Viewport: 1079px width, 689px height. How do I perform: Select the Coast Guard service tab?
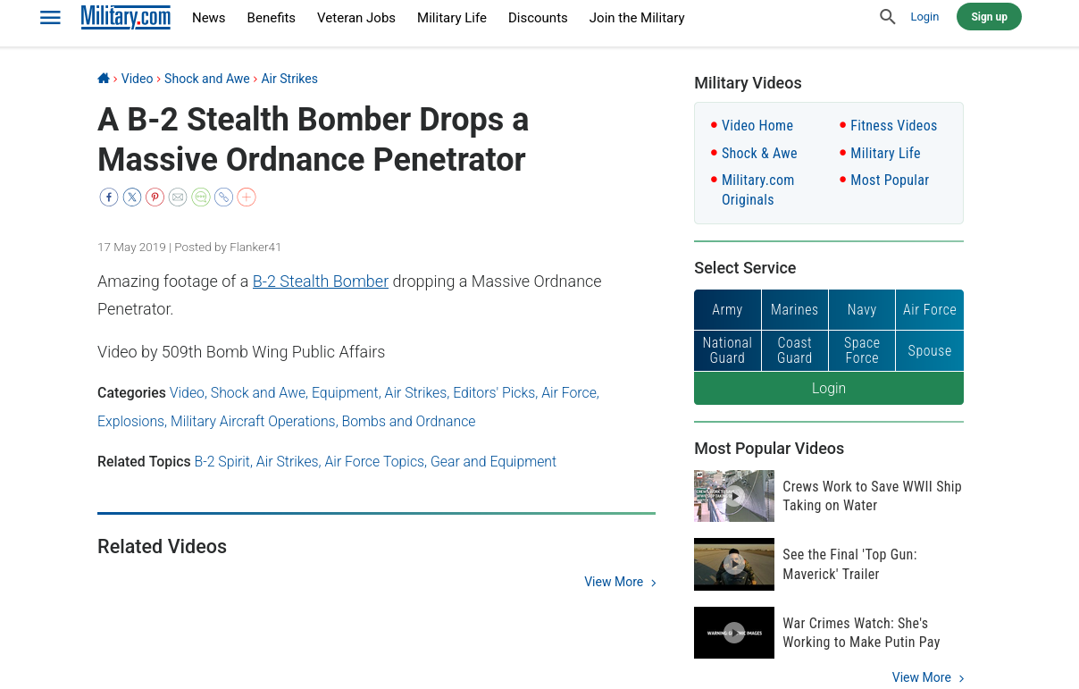click(795, 350)
